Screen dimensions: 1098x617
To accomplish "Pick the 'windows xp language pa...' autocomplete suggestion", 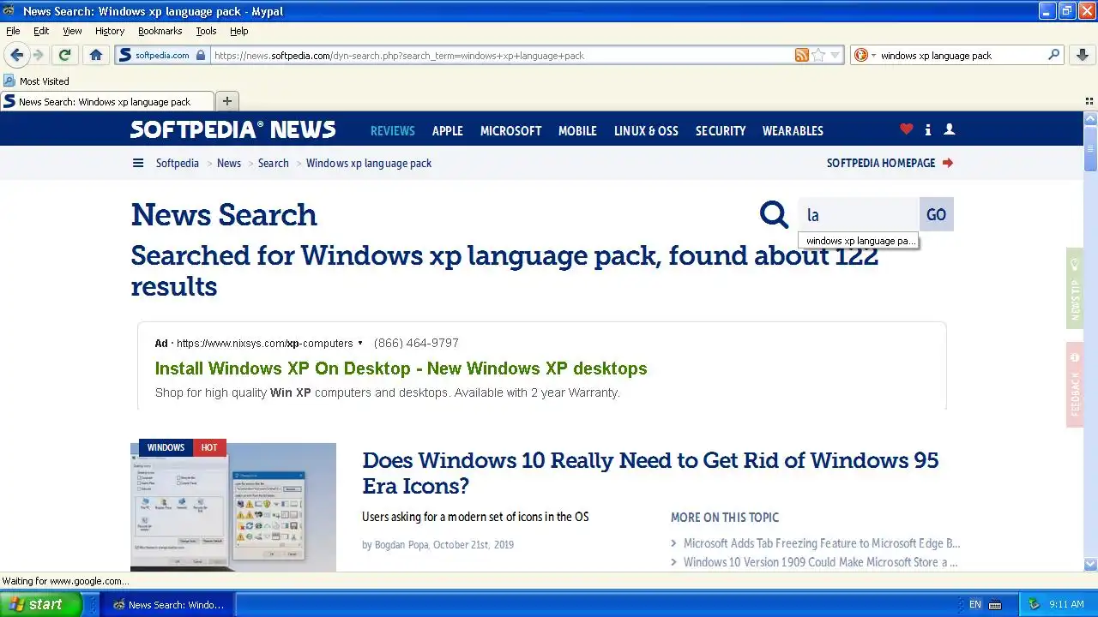I will pyautogui.click(x=859, y=241).
